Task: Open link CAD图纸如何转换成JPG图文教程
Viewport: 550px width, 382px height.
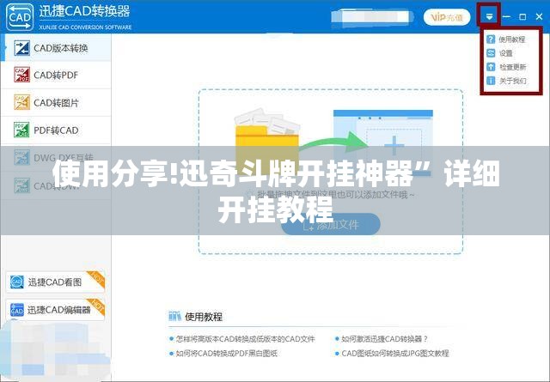Action: pyautogui.click(x=395, y=354)
